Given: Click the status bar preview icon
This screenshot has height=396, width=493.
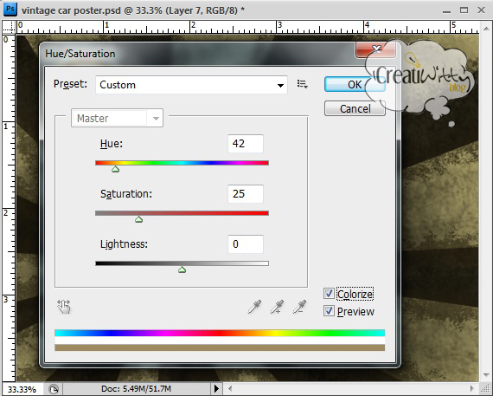Looking at the screenshot, I should click(54, 389).
